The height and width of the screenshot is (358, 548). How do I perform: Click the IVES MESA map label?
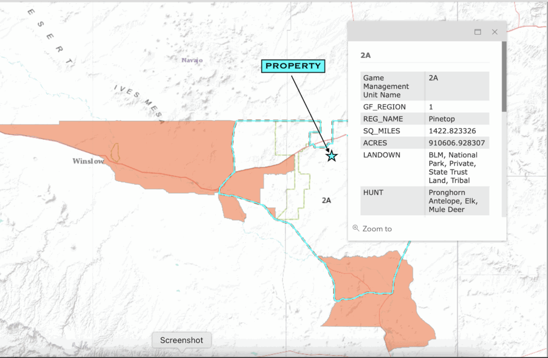click(139, 102)
